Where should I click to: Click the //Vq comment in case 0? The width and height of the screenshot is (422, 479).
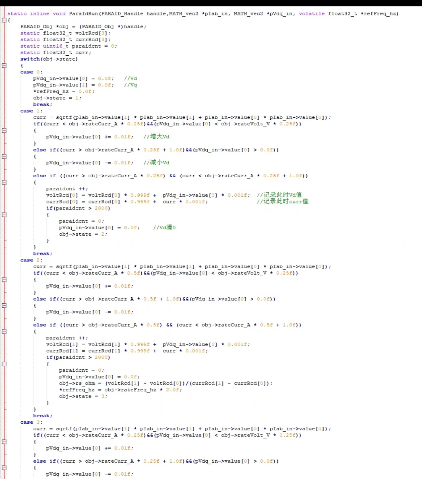[x=130, y=85]
